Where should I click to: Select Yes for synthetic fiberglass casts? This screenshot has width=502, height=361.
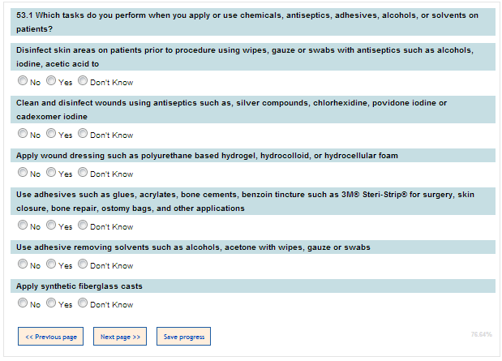pos(51,303)
